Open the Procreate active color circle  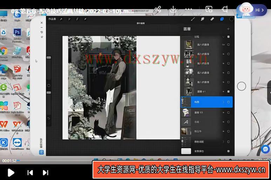point(231,19)
